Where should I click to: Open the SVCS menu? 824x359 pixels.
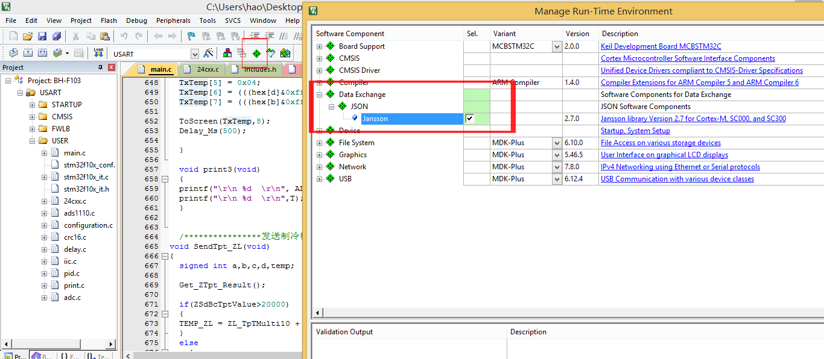[x=233, y=20]
